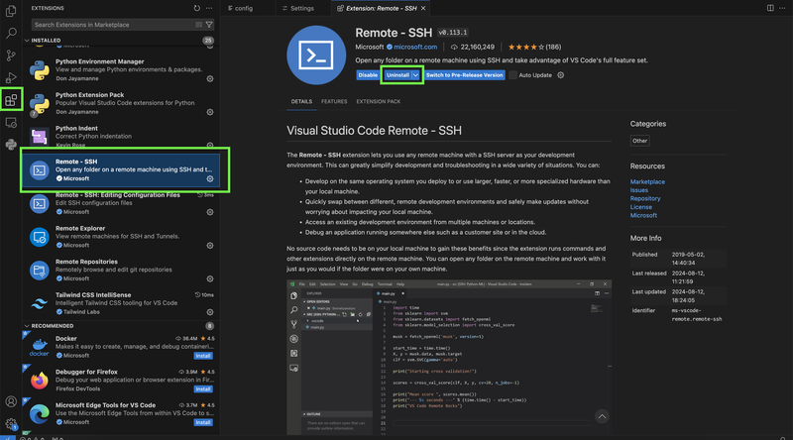
Task: Open the Repository resource link
Action: (x=645, y=198)
